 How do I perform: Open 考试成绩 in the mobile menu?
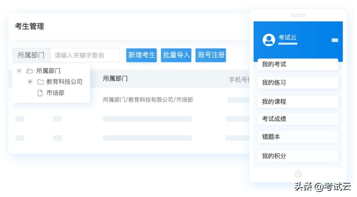(298, 119)
